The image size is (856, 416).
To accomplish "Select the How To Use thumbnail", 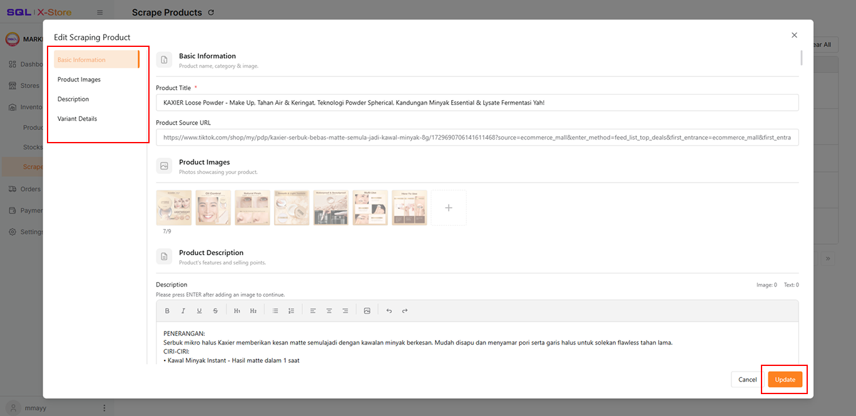I will [x=409, y=208].
